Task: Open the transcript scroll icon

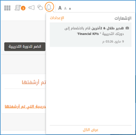Action: (x=18, y=8)
